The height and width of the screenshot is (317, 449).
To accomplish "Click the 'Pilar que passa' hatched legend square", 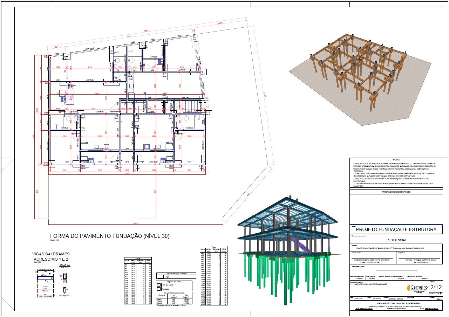I will tap(159, 285).
